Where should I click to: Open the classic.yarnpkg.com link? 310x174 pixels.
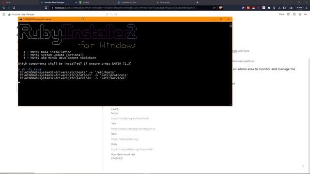[134, 129]
